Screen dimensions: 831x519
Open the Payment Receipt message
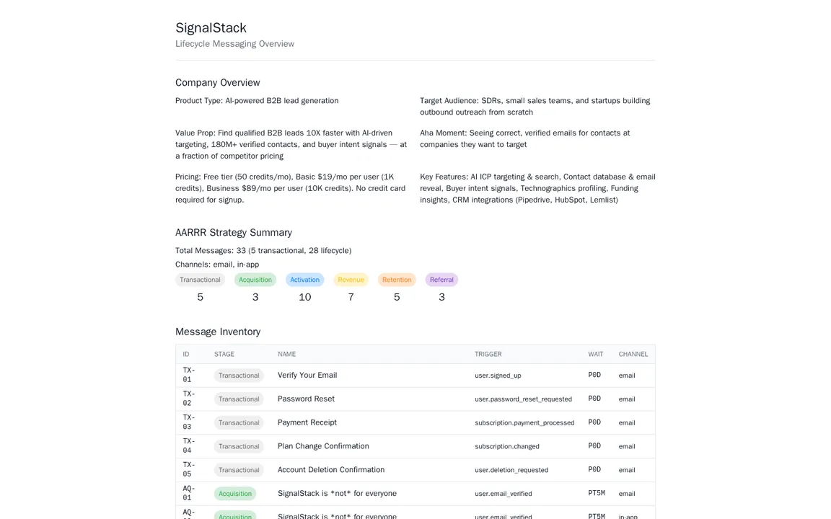pyautogui.click(x=307, y=423)
